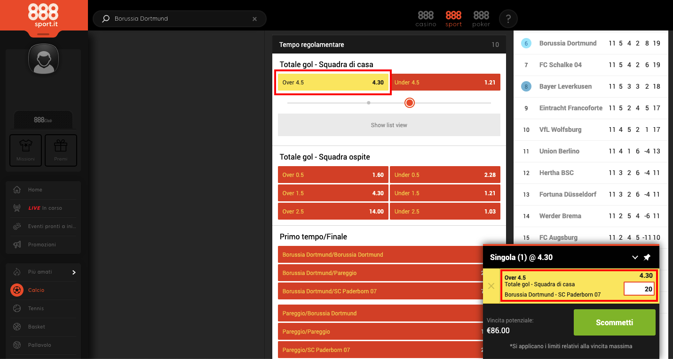Image resolution: width=673 pixels, height=359 pixels.
Task: Click the green Scommetti button
Action: (614, 322)
